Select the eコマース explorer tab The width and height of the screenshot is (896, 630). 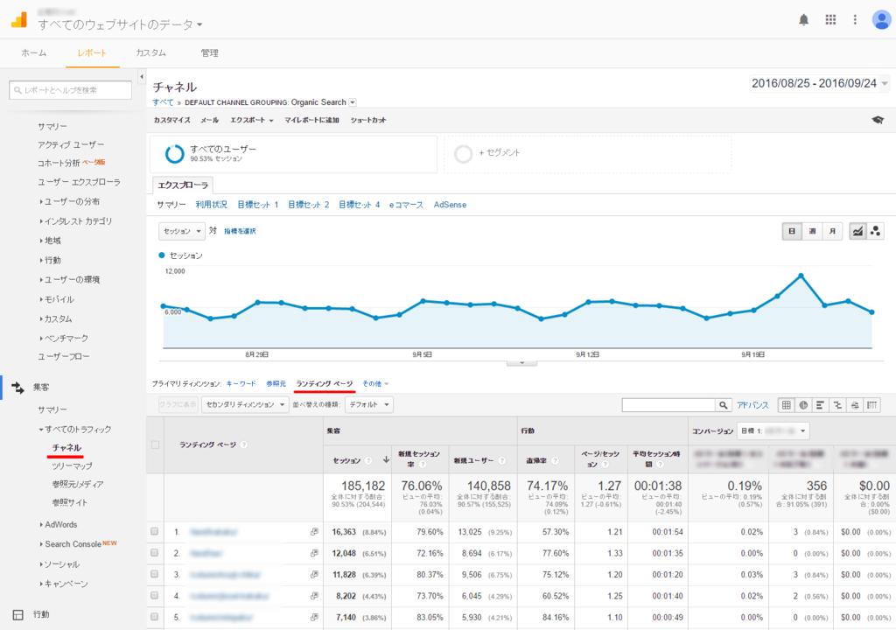(406, 205)
